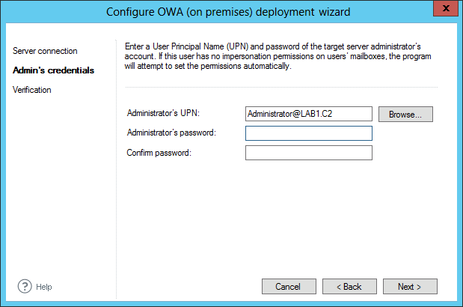Image resolution: width=463 pixels, height=307 pixels.
Task: Click the Confirm password field
Action: (309, 153)
